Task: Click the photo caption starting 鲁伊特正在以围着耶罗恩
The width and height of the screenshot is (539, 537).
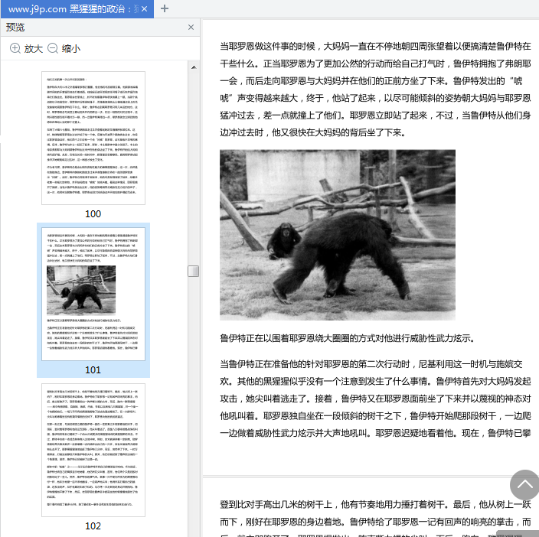Action: coord(348,339)
